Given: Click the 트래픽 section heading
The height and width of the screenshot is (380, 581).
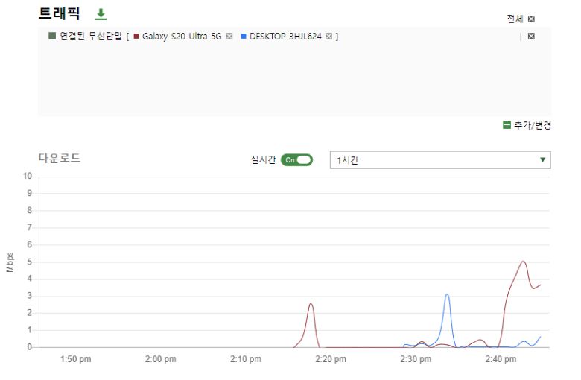Looking at the screenshot, I should [x=59, y=13].
